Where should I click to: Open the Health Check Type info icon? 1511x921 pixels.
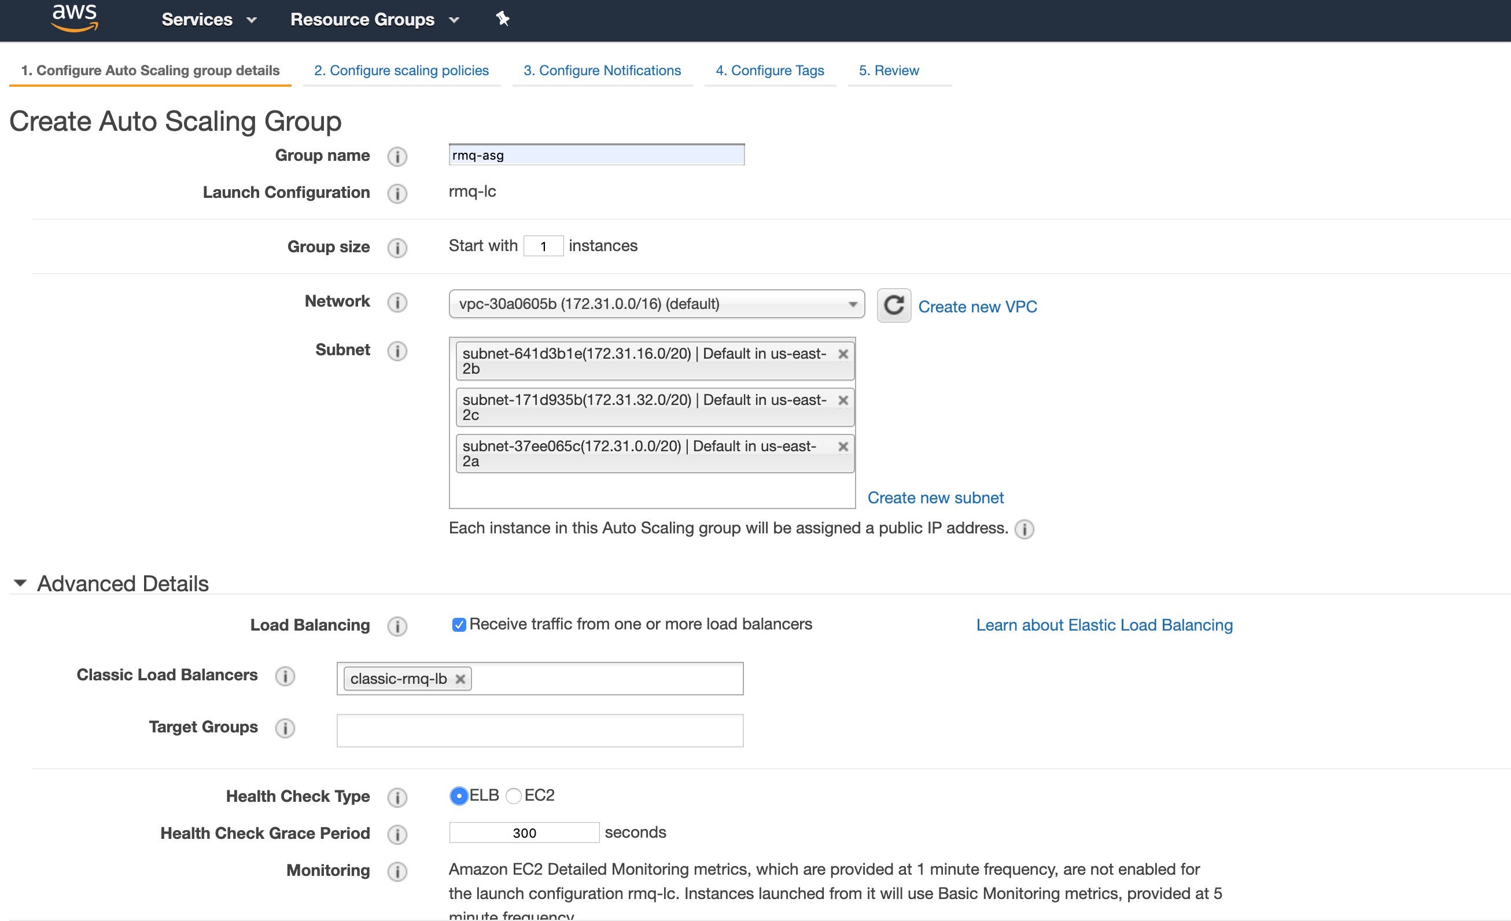397,797
